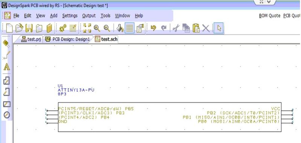Cut selection with the scissors icon
Image resolution: width=301 pixels, height=143 pixels.
176,28
